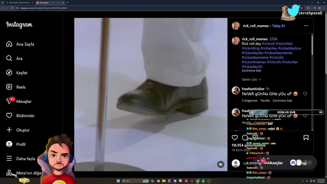Image resolution: width=327 pixels, height=184 pixels.
Task: Click the Rick Astley video frame
Action: (x=151, y=95)
